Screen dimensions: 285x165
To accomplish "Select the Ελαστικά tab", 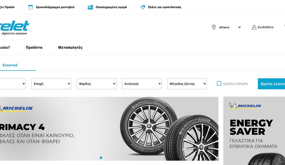I will [x=10, y=65].
